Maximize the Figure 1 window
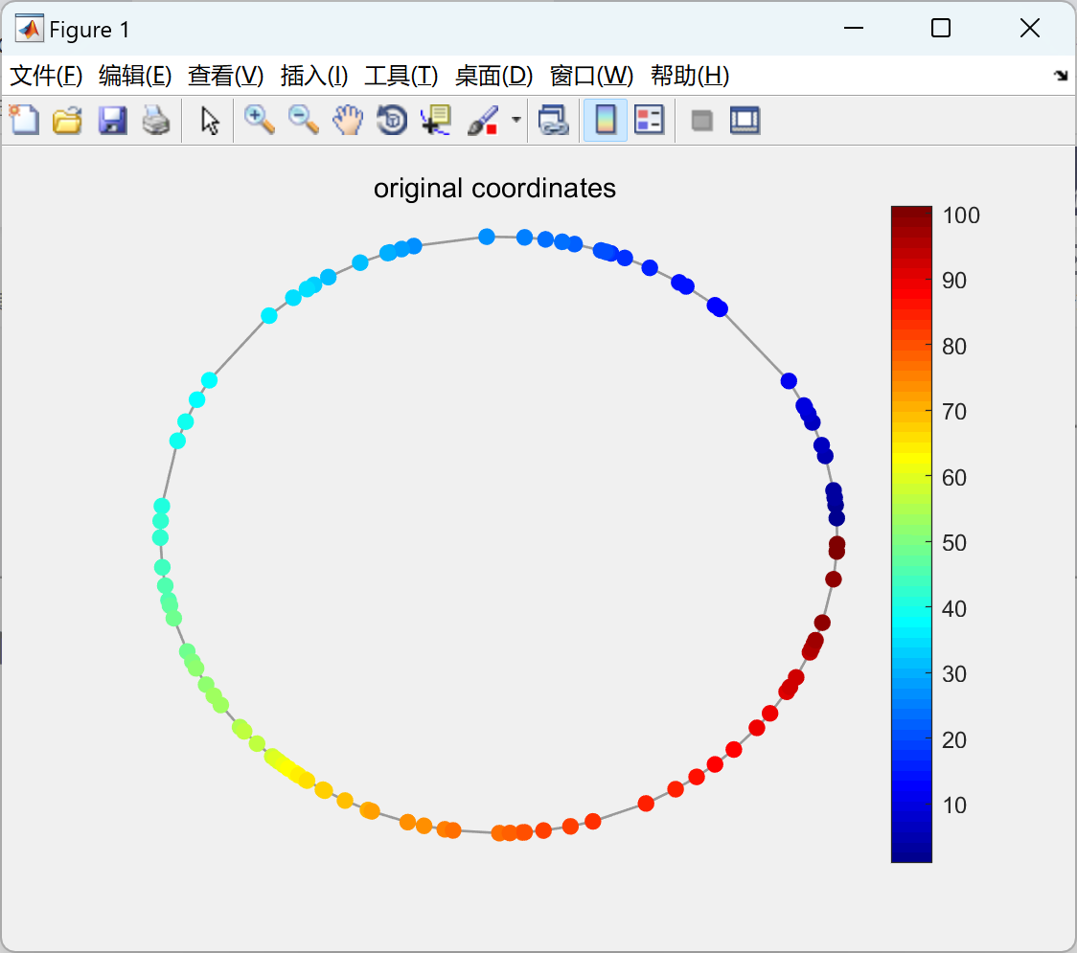 [x=941, y=28]
